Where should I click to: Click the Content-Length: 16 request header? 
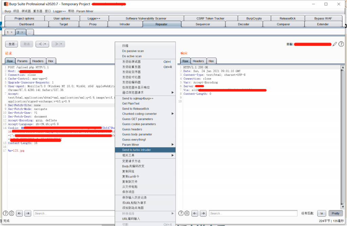23,143
